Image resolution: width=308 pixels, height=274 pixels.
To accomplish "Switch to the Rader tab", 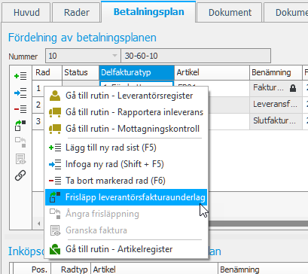I will coord(77,12).
